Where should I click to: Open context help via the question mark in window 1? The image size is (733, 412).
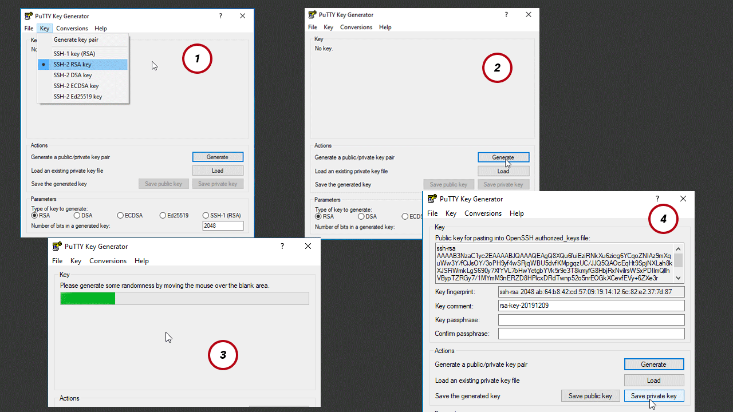click(x=220, y=16)
